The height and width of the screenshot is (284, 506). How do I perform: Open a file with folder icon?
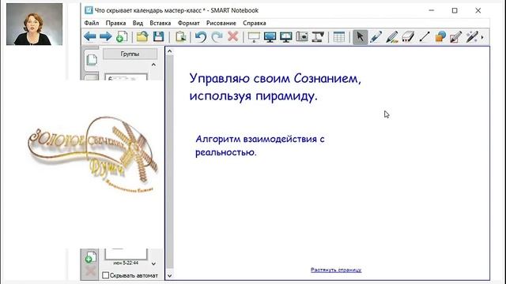[142, 37]
